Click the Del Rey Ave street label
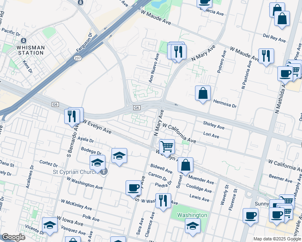The height and width of the screenshot is (242, 302). coord(274,38)
